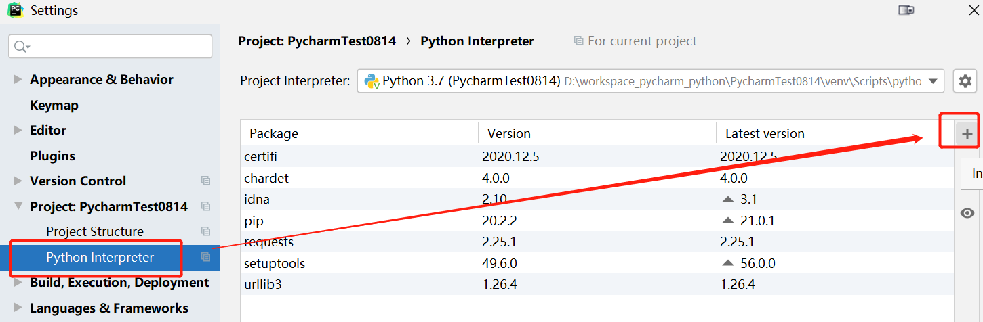Screen dimensions: 983x322
Task: Expand the Version Control section
Action: (x=18, y=181)
